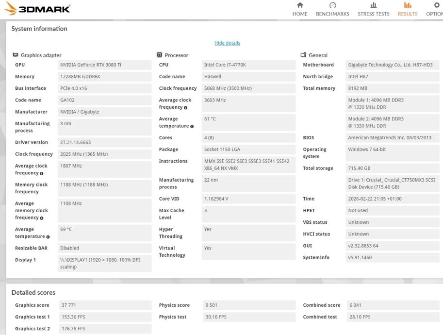
Task: Select Module 1: 4096 MB DDR3 entry
Action: [393, 103]
